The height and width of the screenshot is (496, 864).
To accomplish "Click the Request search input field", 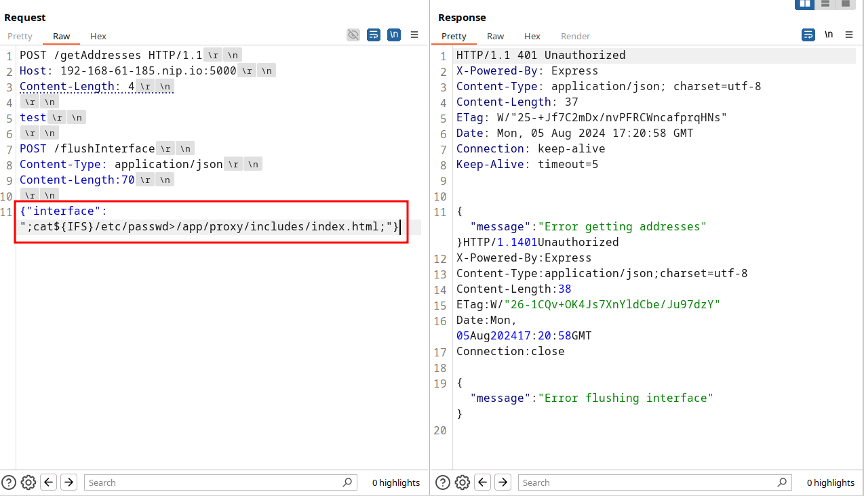I will (x=220, y=482).
